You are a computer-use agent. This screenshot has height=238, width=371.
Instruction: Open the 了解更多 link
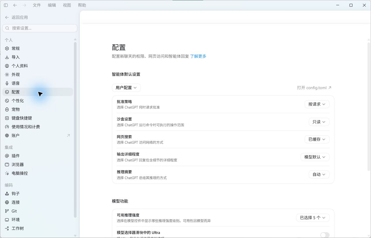coord(198,56)
